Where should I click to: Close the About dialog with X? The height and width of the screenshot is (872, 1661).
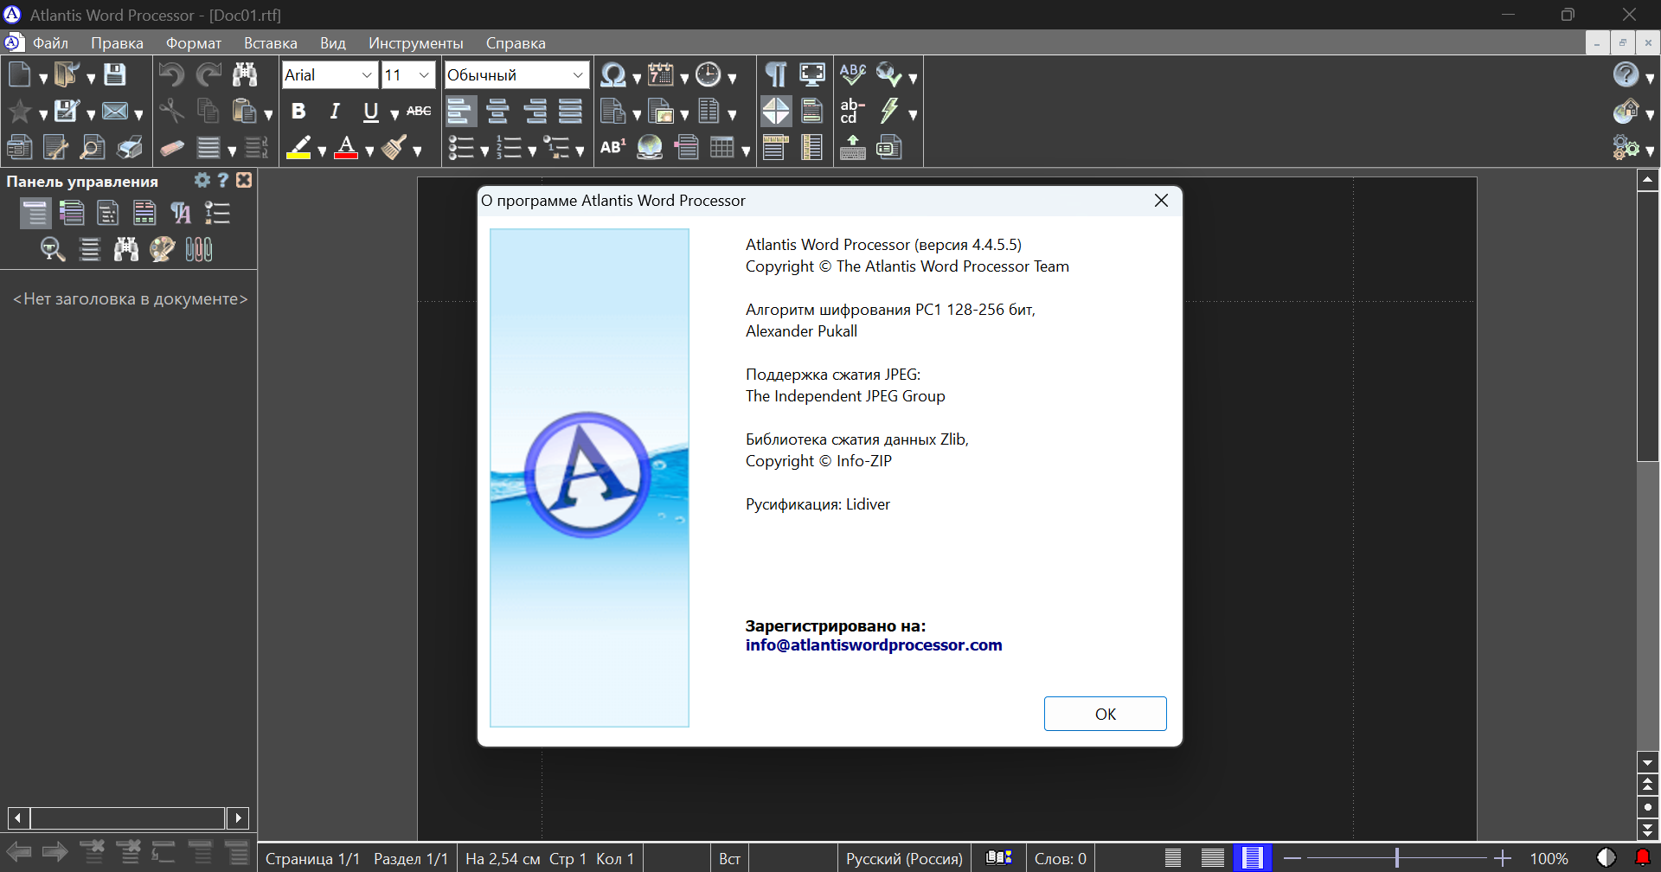[x=1161, y=201]
